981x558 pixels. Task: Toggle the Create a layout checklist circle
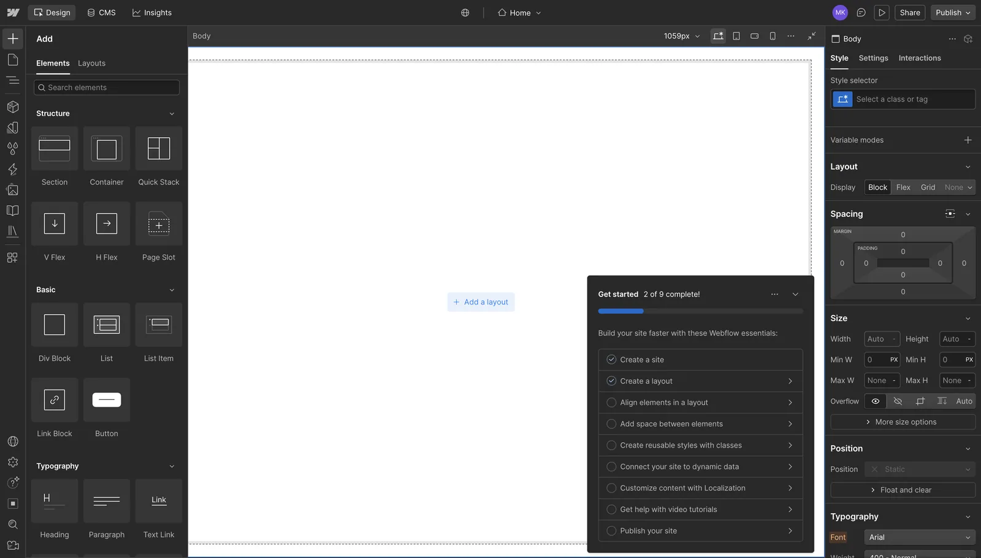(611, 381)
